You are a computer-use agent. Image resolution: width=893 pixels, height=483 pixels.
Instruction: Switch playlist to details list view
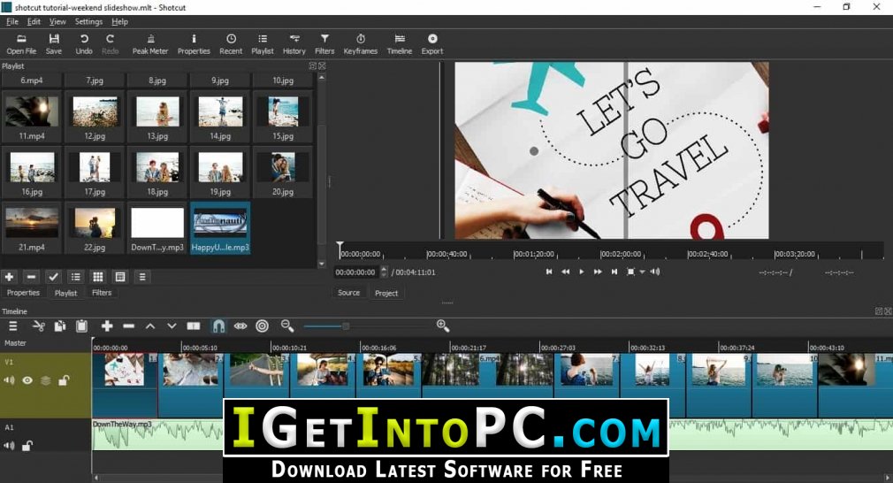[75, 277]
